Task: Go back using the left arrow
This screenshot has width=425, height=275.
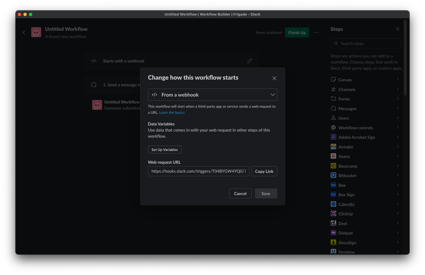Action: (x=24, y=32)
